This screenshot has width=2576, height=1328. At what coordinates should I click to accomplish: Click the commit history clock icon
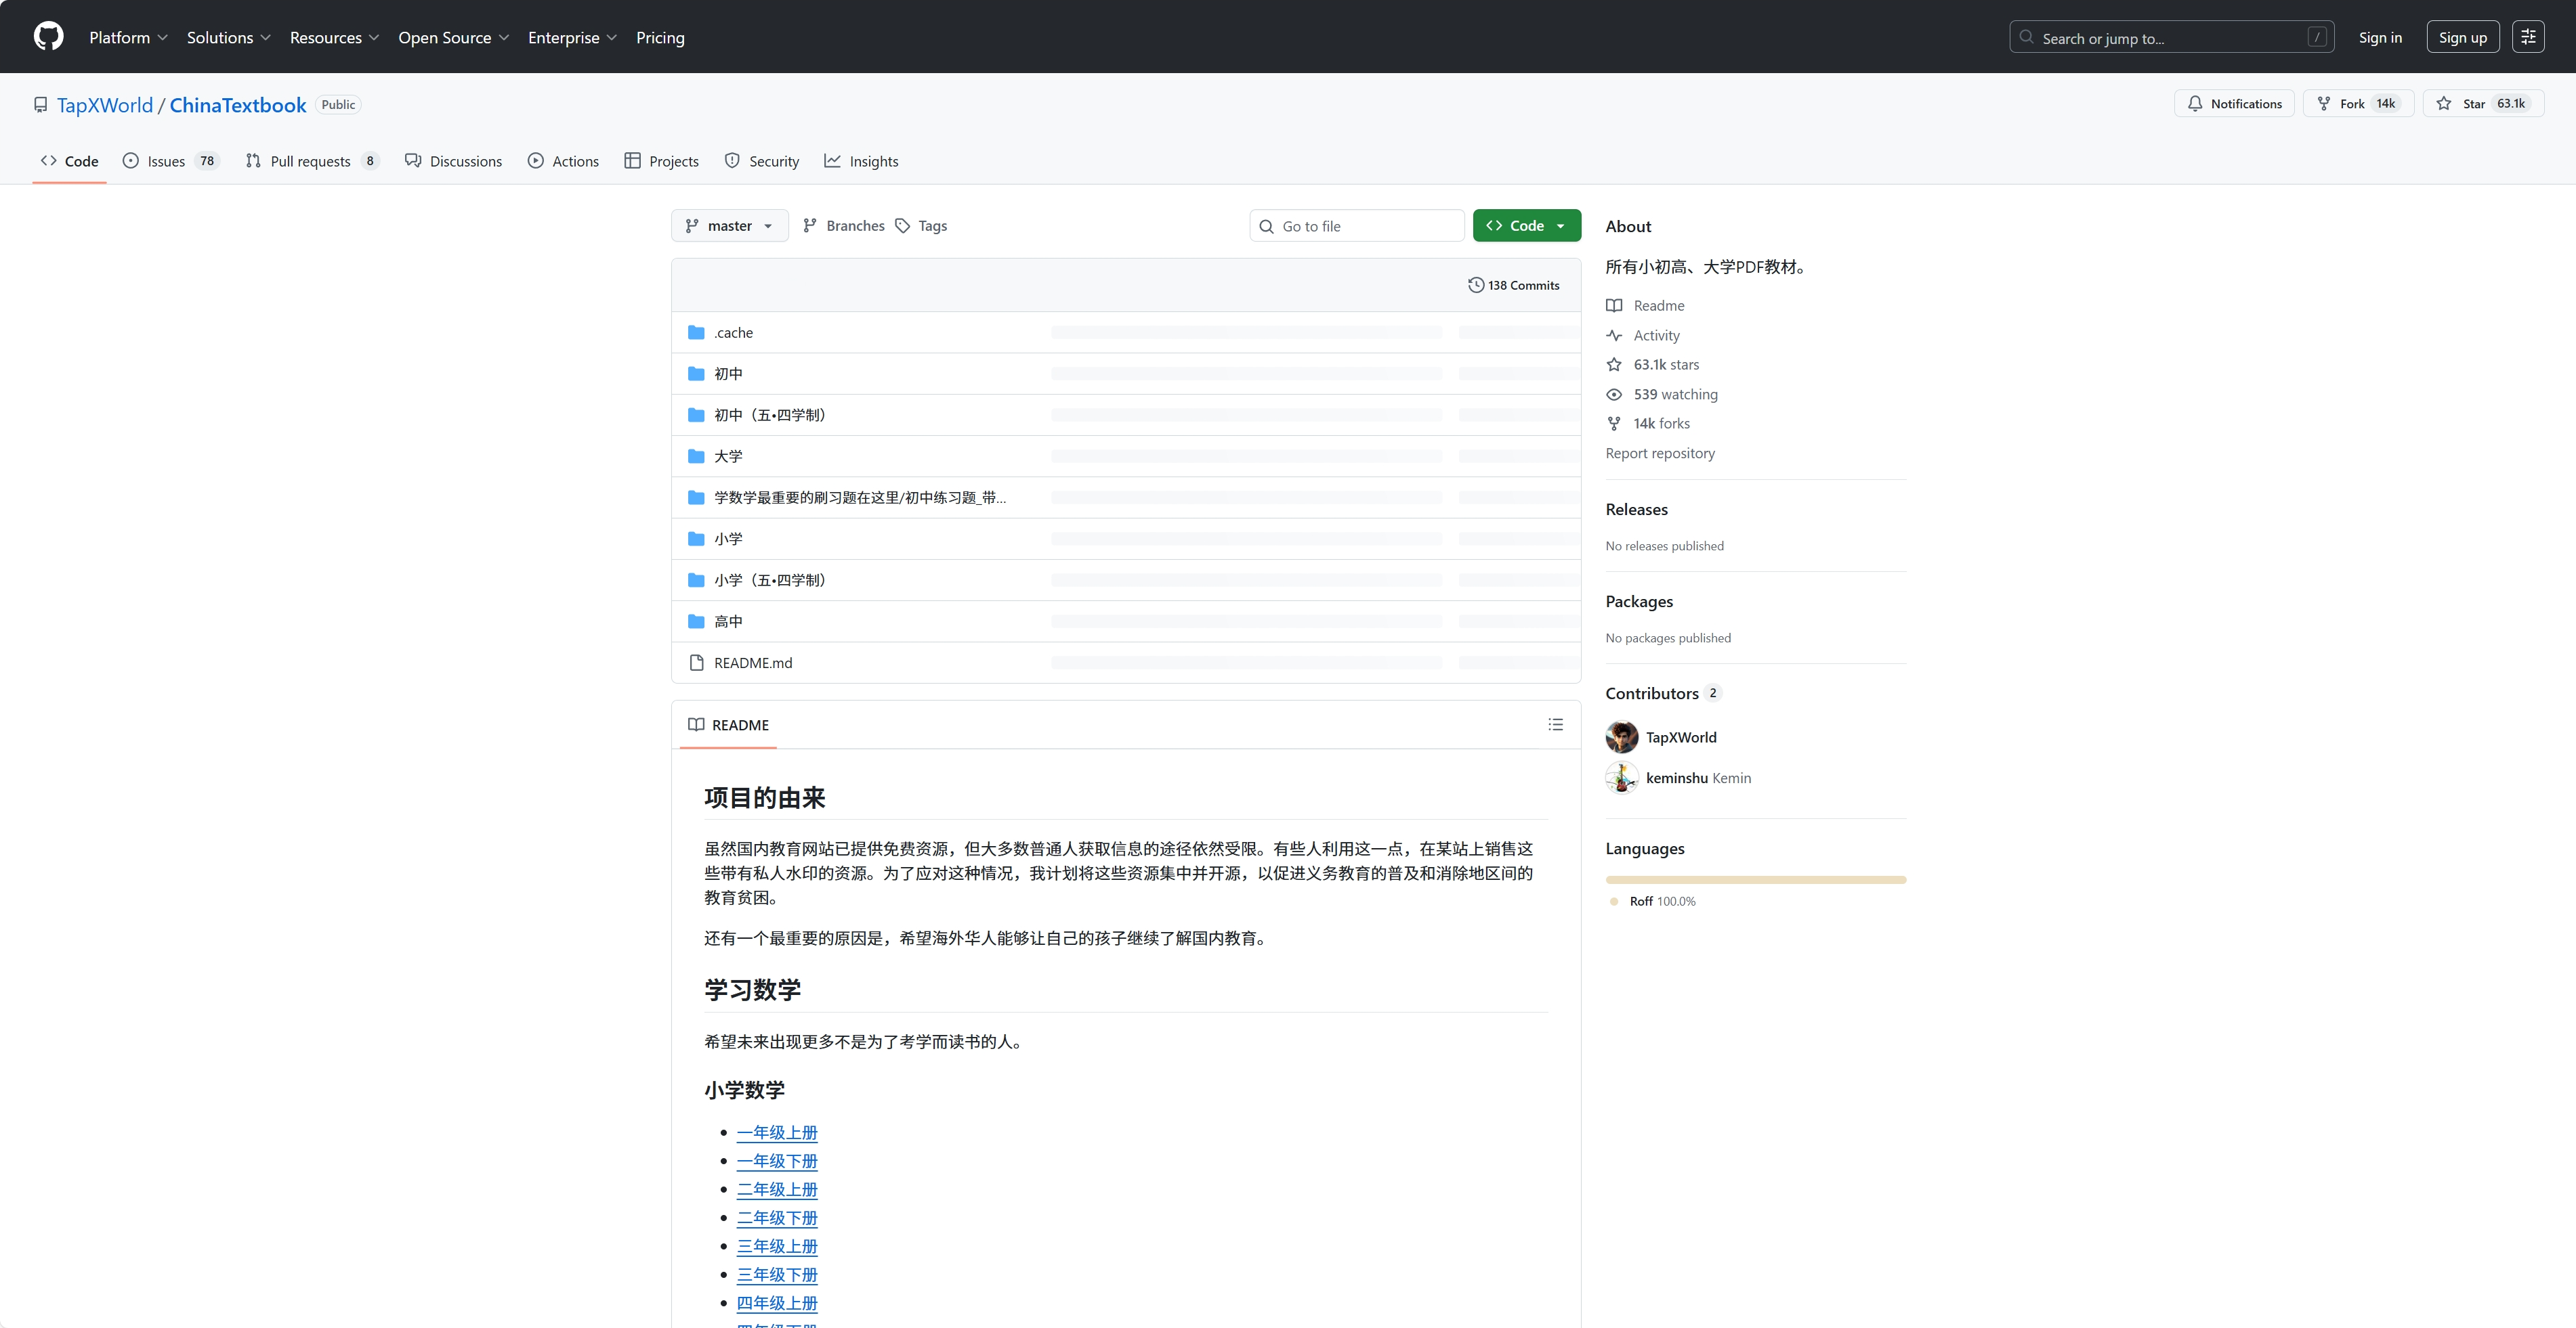point(1477,285)
